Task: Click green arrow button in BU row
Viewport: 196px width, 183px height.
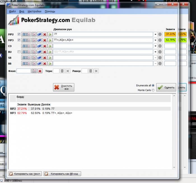Action: point(50,52)
